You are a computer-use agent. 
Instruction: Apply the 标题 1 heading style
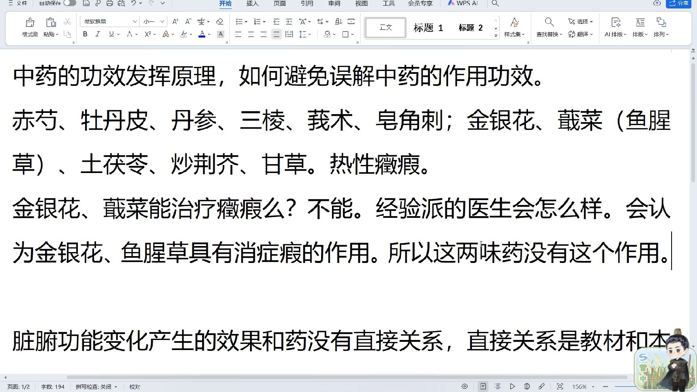coord(428,27)
